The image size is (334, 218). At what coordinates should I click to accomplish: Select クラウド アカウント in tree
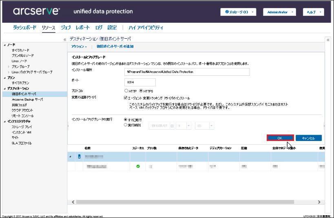[22, 110]
